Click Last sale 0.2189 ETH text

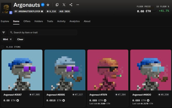click(100, 103)
